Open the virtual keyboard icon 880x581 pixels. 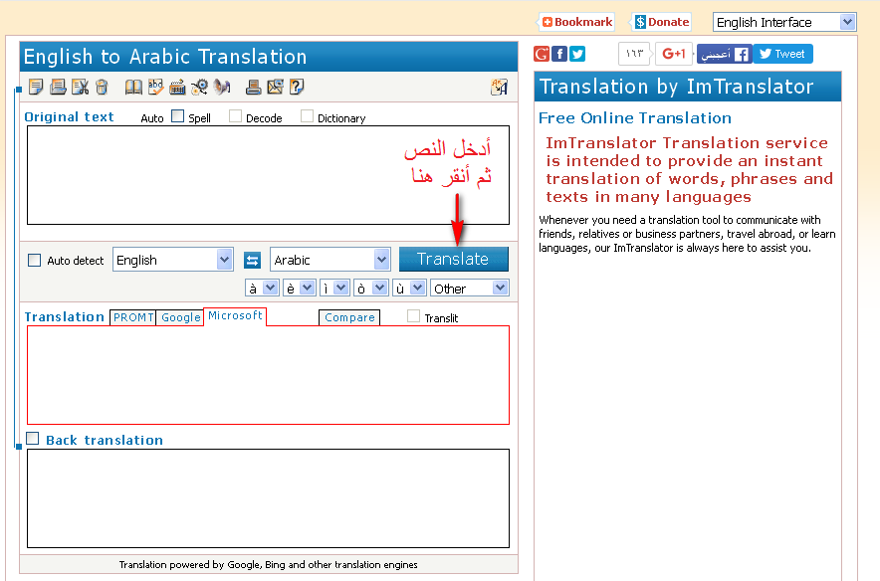[178, 87]
